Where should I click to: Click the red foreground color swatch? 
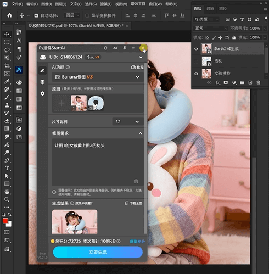tap(5, 221)
